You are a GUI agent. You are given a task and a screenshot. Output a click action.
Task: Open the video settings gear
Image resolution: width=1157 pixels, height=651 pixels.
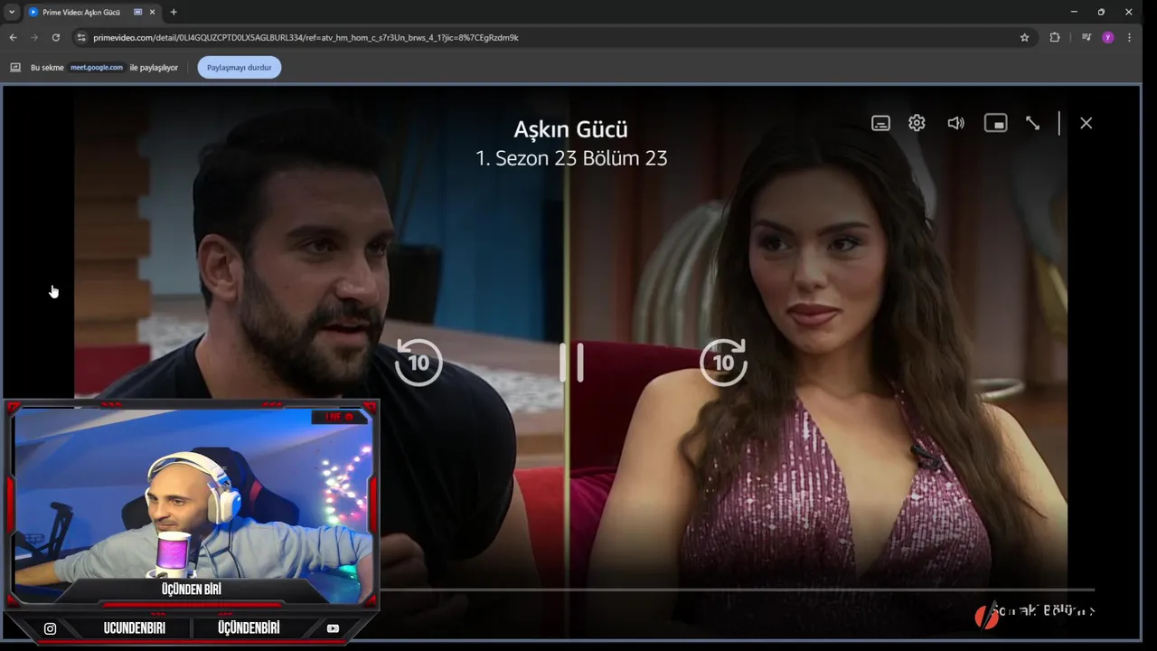[917, 123]
